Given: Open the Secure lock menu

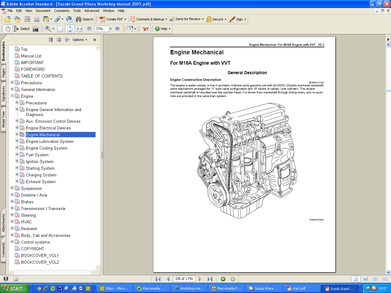Looking at the screenshot, I should [x=216, y=19].
